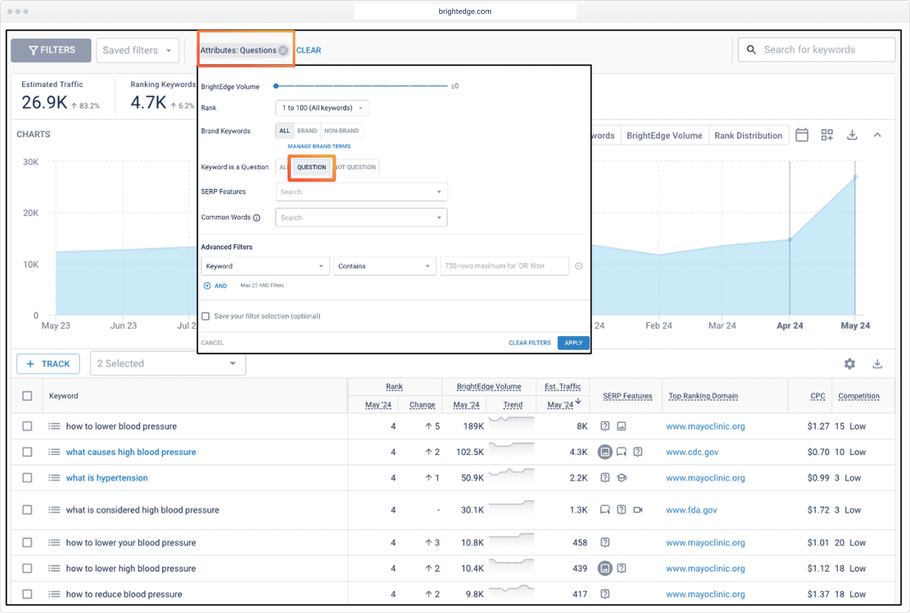Viewport: 910px width, 613px height.
Task: Click the BrightEdge Volume slider handle
Action: pos(276,86)
